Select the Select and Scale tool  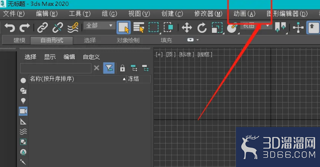click(217, 28)
